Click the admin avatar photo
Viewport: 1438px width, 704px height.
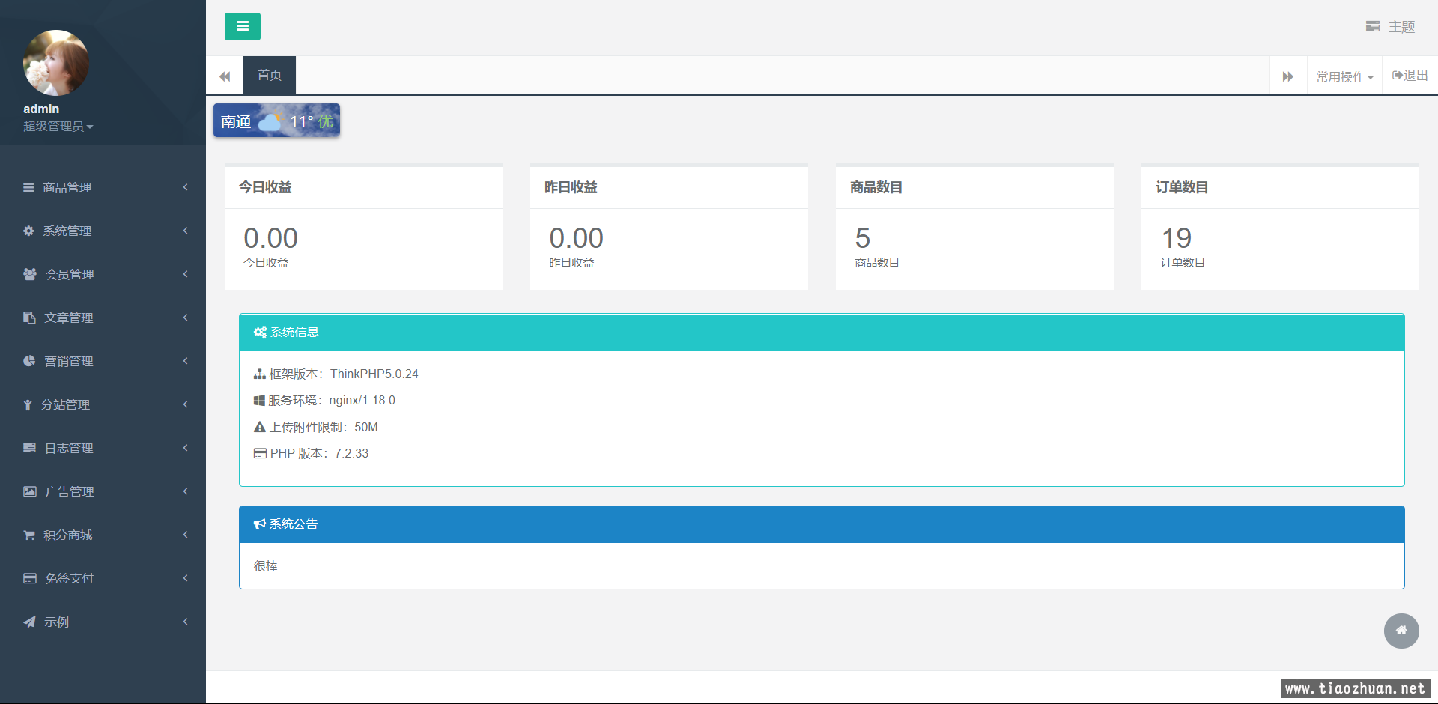(56, 63)
